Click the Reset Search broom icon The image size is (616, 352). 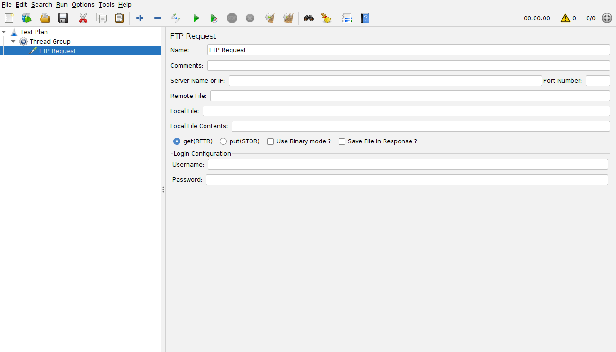click(327, 18)
